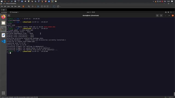The height and width of the screenshot is (98, 175).
Task: Open VMware console view icon
Action: click(x=54, y=7)
